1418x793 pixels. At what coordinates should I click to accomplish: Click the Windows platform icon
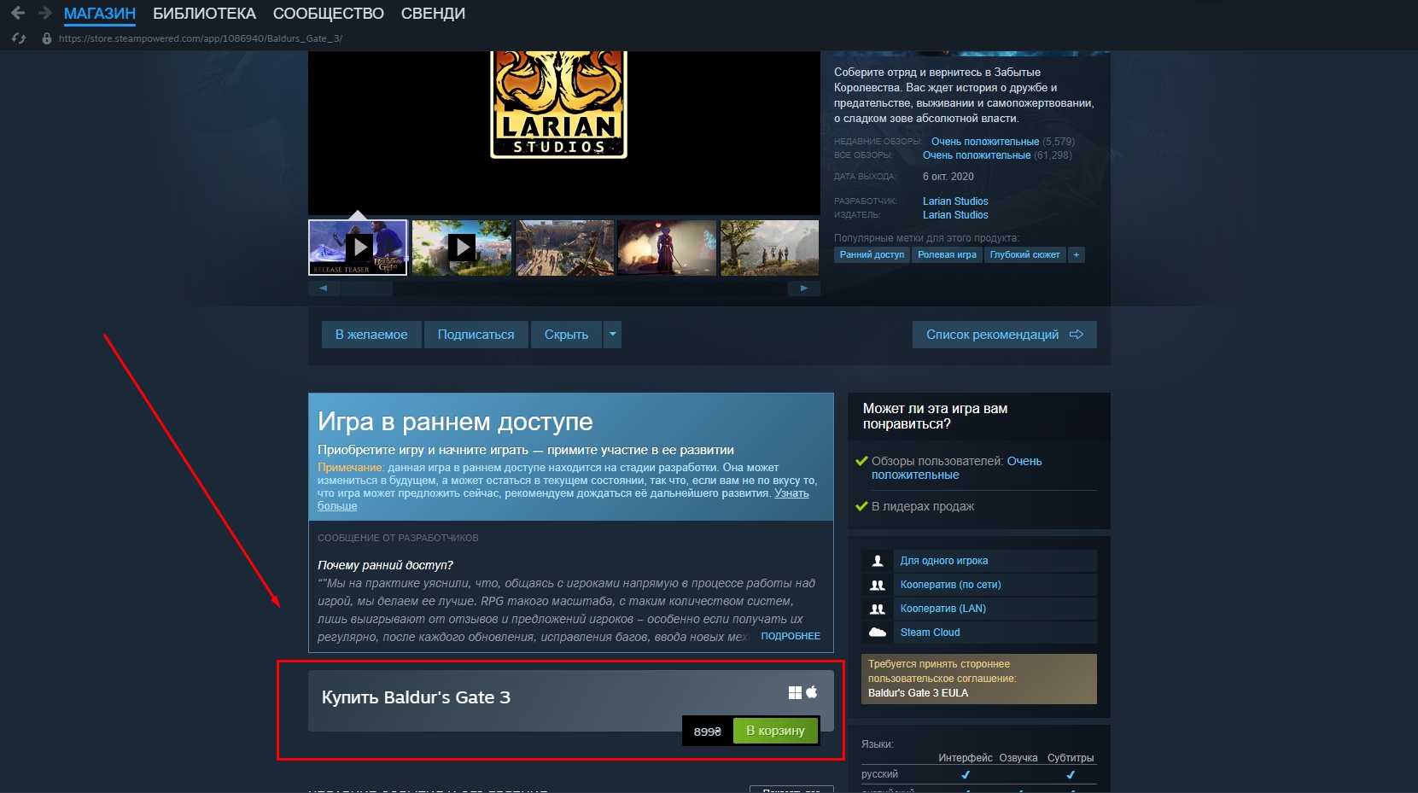[795, 692]
